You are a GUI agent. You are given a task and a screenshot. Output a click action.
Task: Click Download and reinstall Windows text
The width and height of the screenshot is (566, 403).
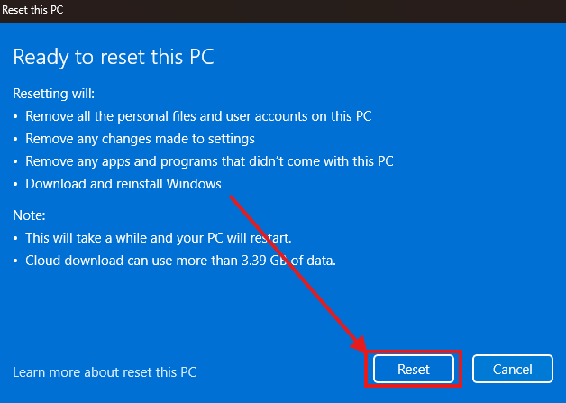pos(123,184)
